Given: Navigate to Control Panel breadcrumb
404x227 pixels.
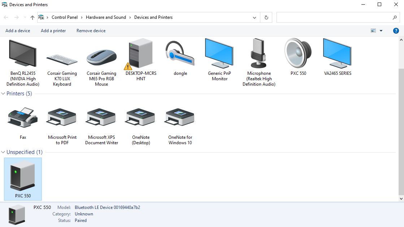Looking at the screenshot, I should (x=64, y=17).
